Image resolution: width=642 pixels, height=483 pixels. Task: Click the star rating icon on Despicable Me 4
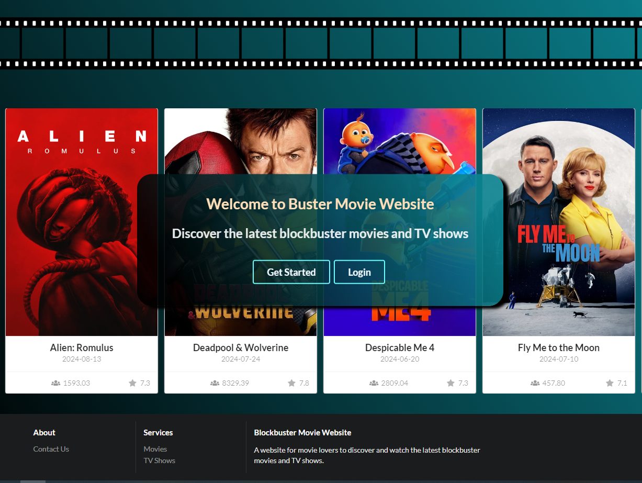450,383
